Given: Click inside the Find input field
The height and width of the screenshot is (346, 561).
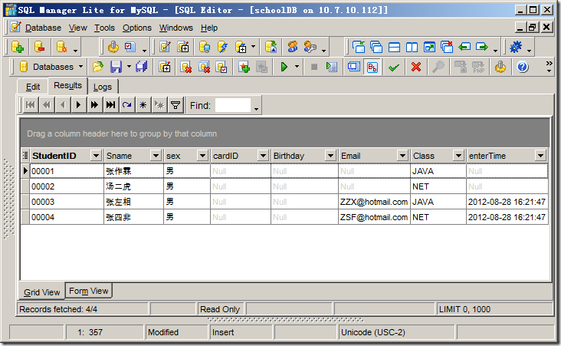Looking at the screenshot, I should point(233,105).
